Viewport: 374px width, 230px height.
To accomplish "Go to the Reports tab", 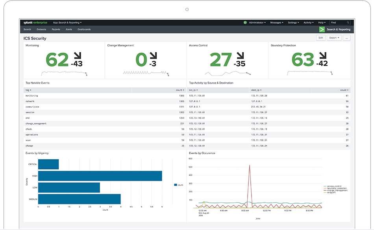I will click(x=56, y=29).
